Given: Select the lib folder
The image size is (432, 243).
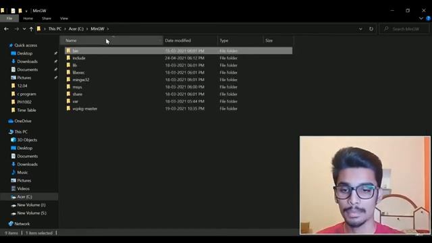Looking at the screenshot, I should (x=178, y=65).
